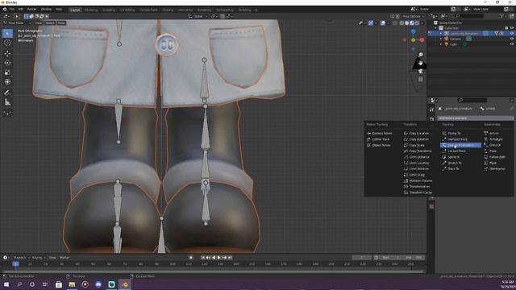Expand the Light item in outliner

click(x=441, y=44)
